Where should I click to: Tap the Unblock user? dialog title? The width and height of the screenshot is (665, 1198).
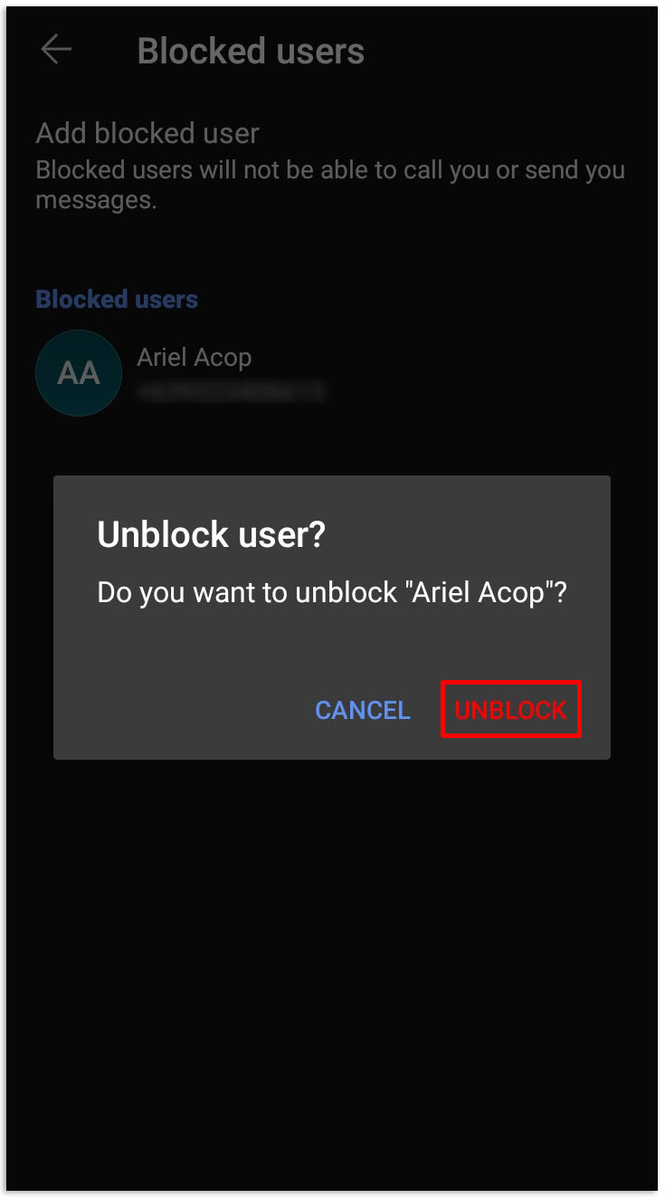tap(211, 534)
